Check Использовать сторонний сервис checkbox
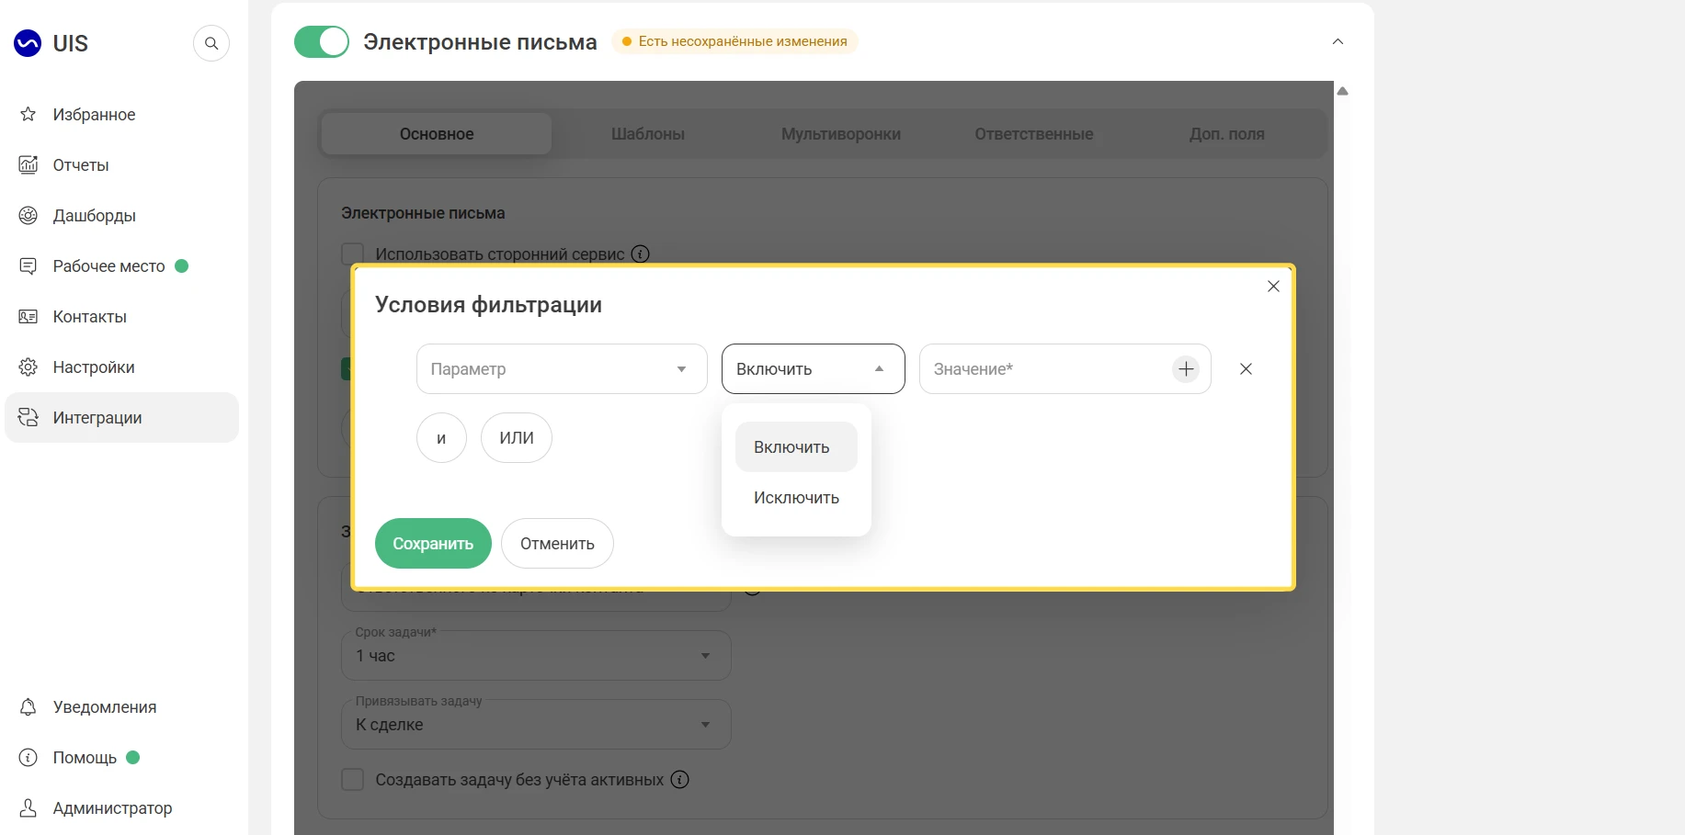Screen dimensions: 1685x835 [352, 254]
